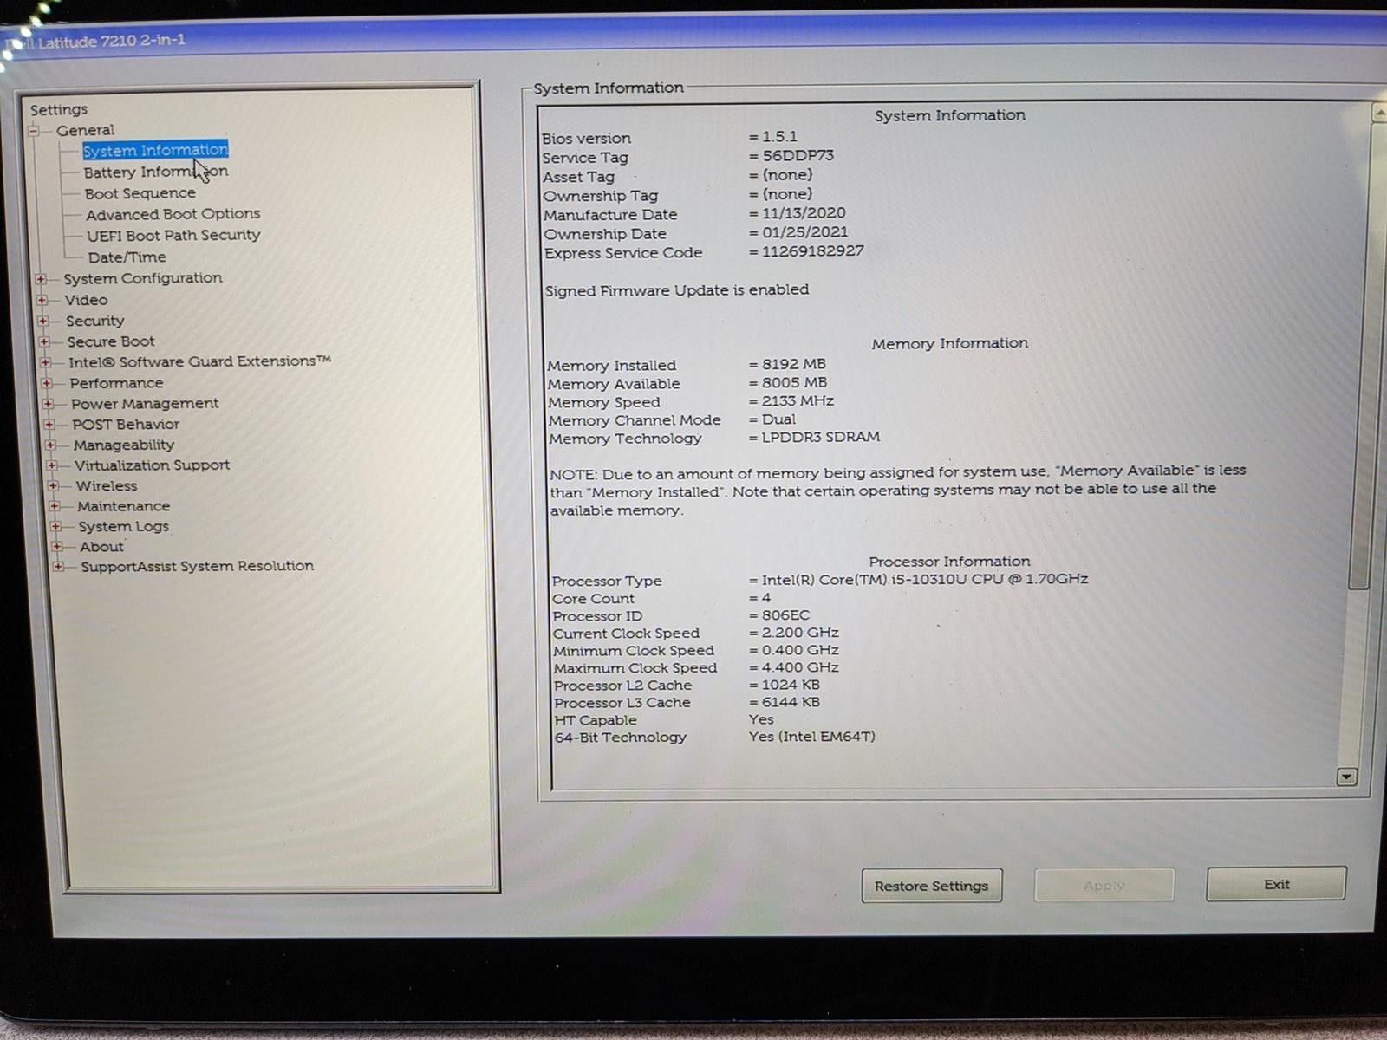This screenshot has height=1040, width=1387.
Task: Select the About category label
Action: [x=102, y=547]
